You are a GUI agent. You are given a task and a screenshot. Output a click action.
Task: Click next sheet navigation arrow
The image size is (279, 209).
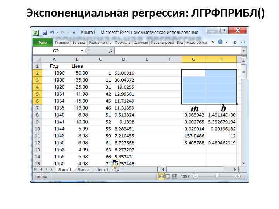coord(46,170)
